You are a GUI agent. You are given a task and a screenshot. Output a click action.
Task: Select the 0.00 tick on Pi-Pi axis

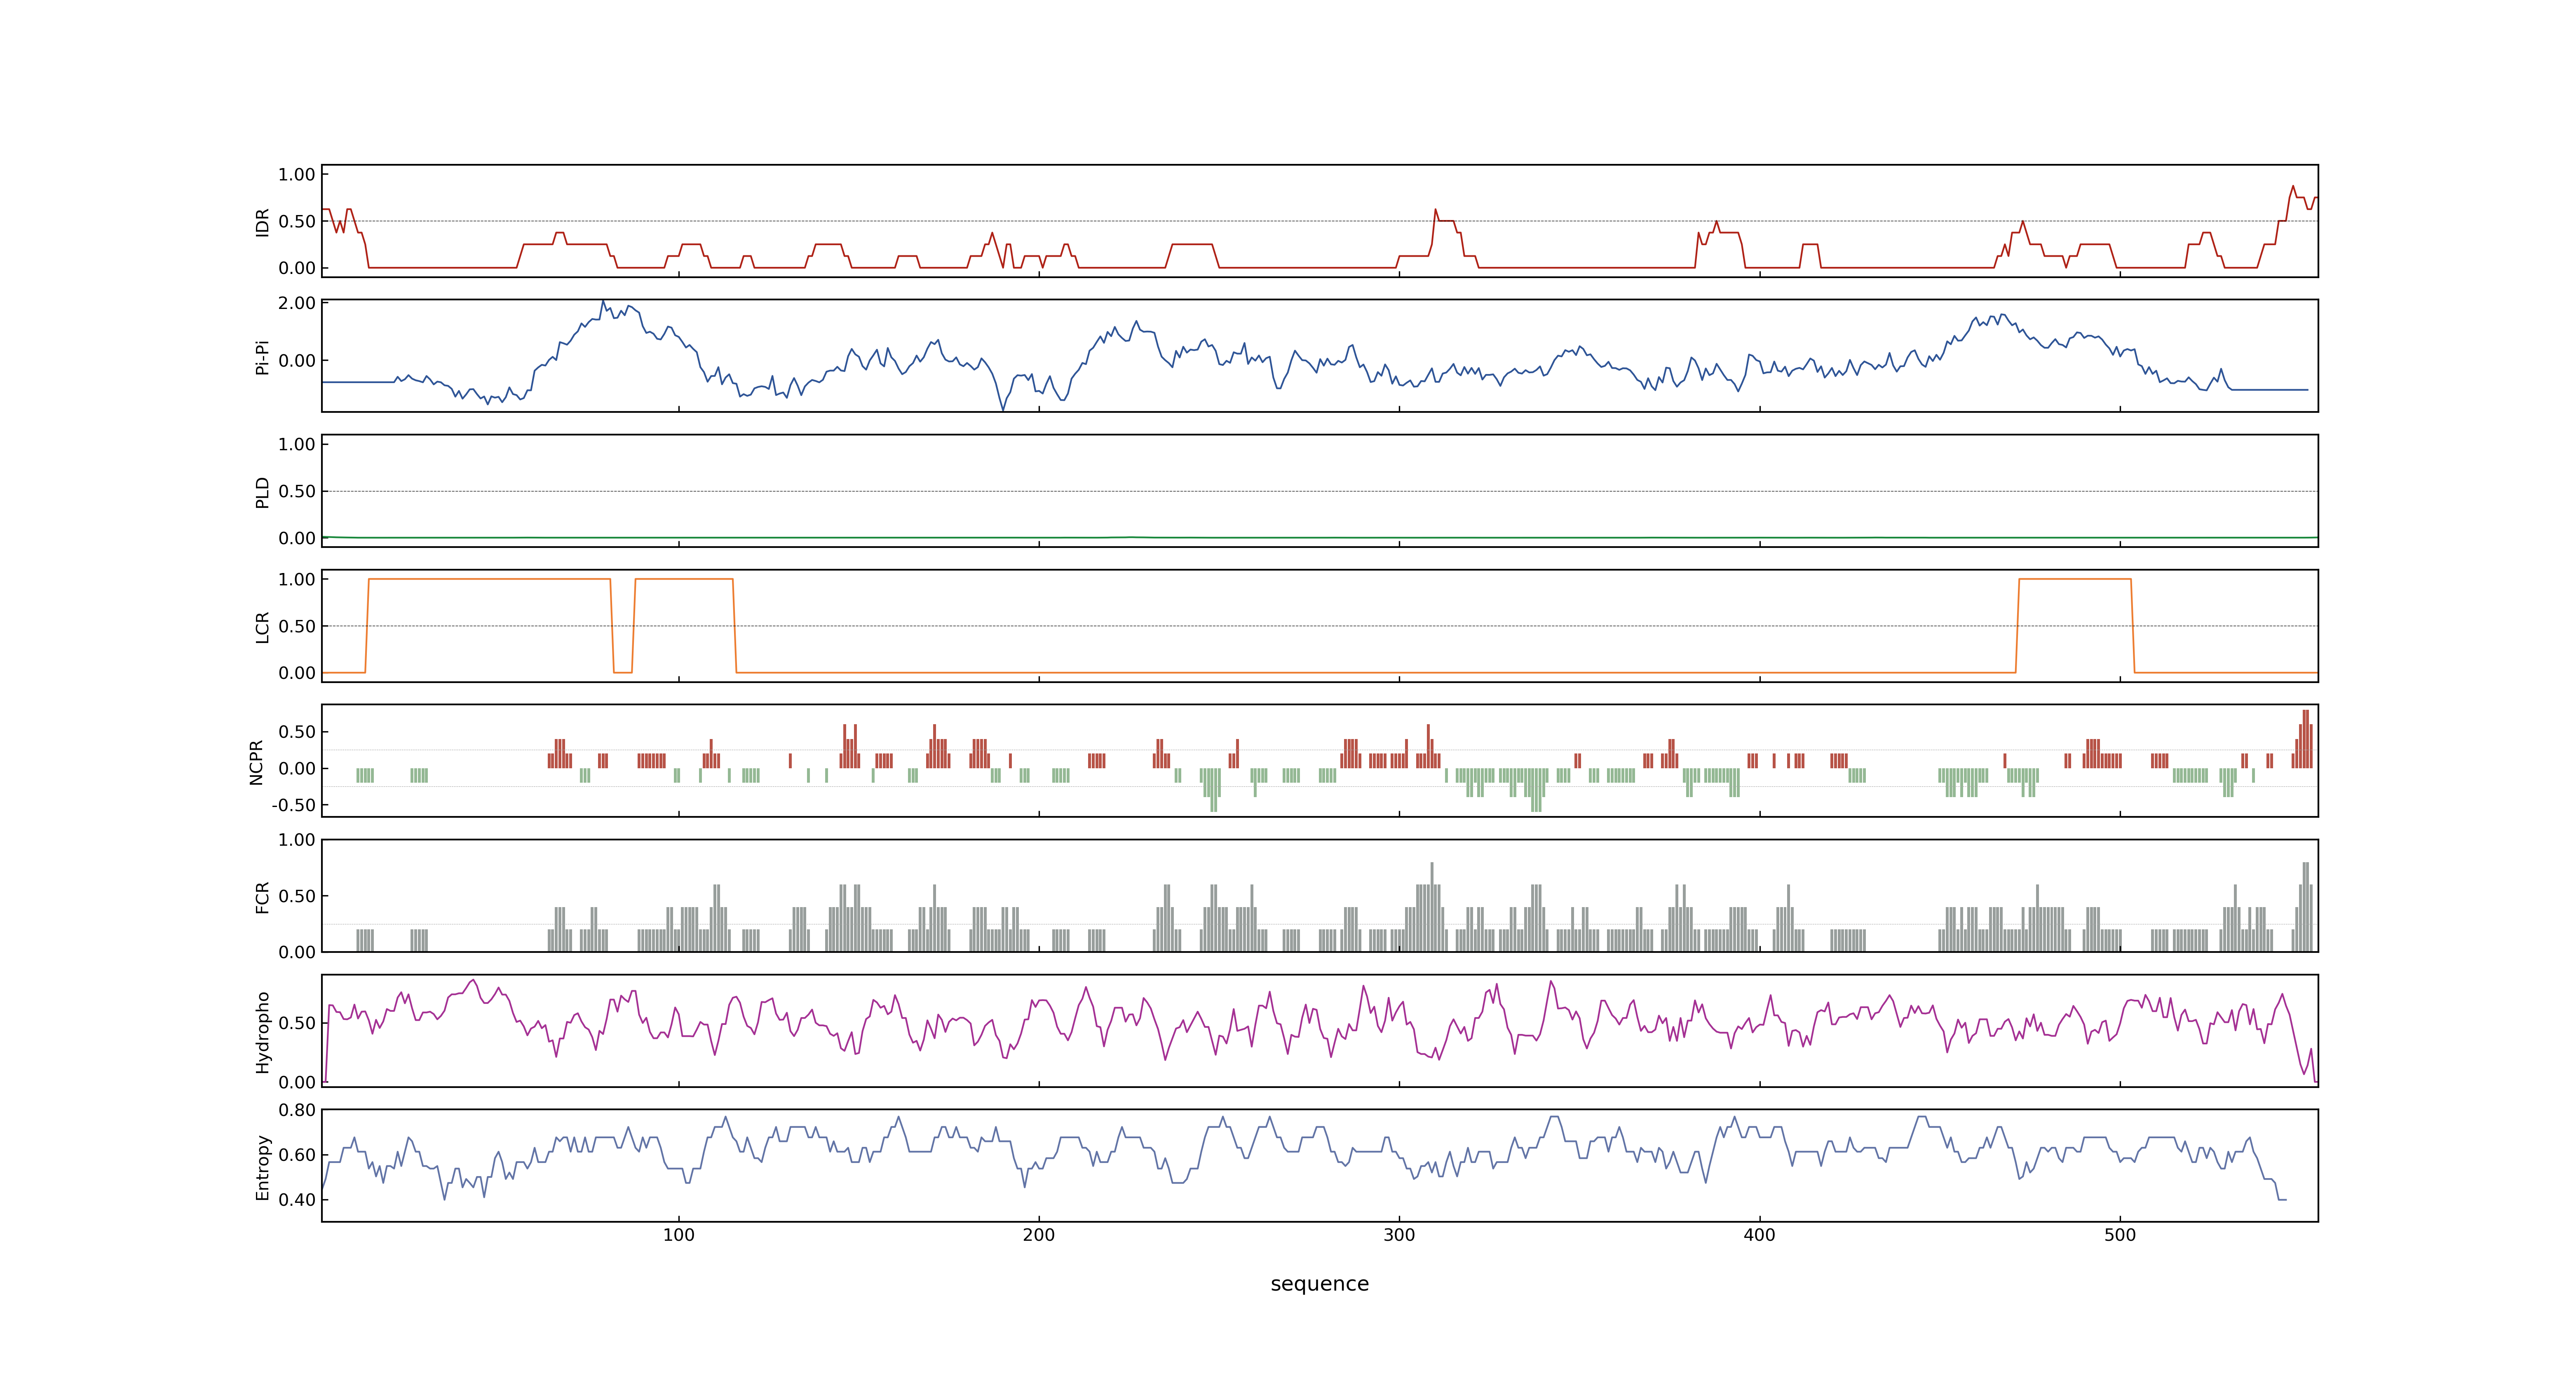point(297,361)
